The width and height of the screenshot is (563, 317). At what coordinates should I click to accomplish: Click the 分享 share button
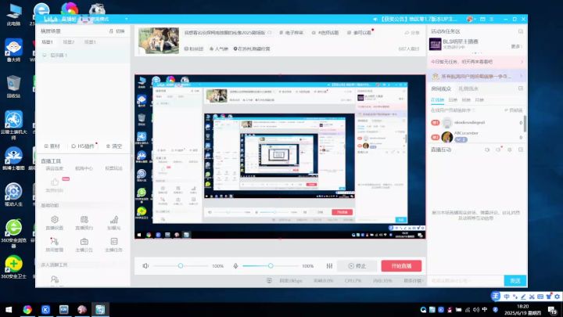pyautogui.click(x=412, y=33)
